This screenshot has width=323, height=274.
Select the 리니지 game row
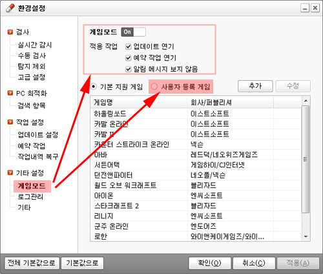click(196, 216)
